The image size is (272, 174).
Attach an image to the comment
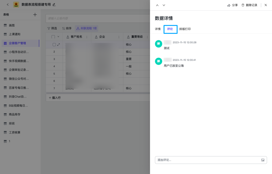(263, 160)
